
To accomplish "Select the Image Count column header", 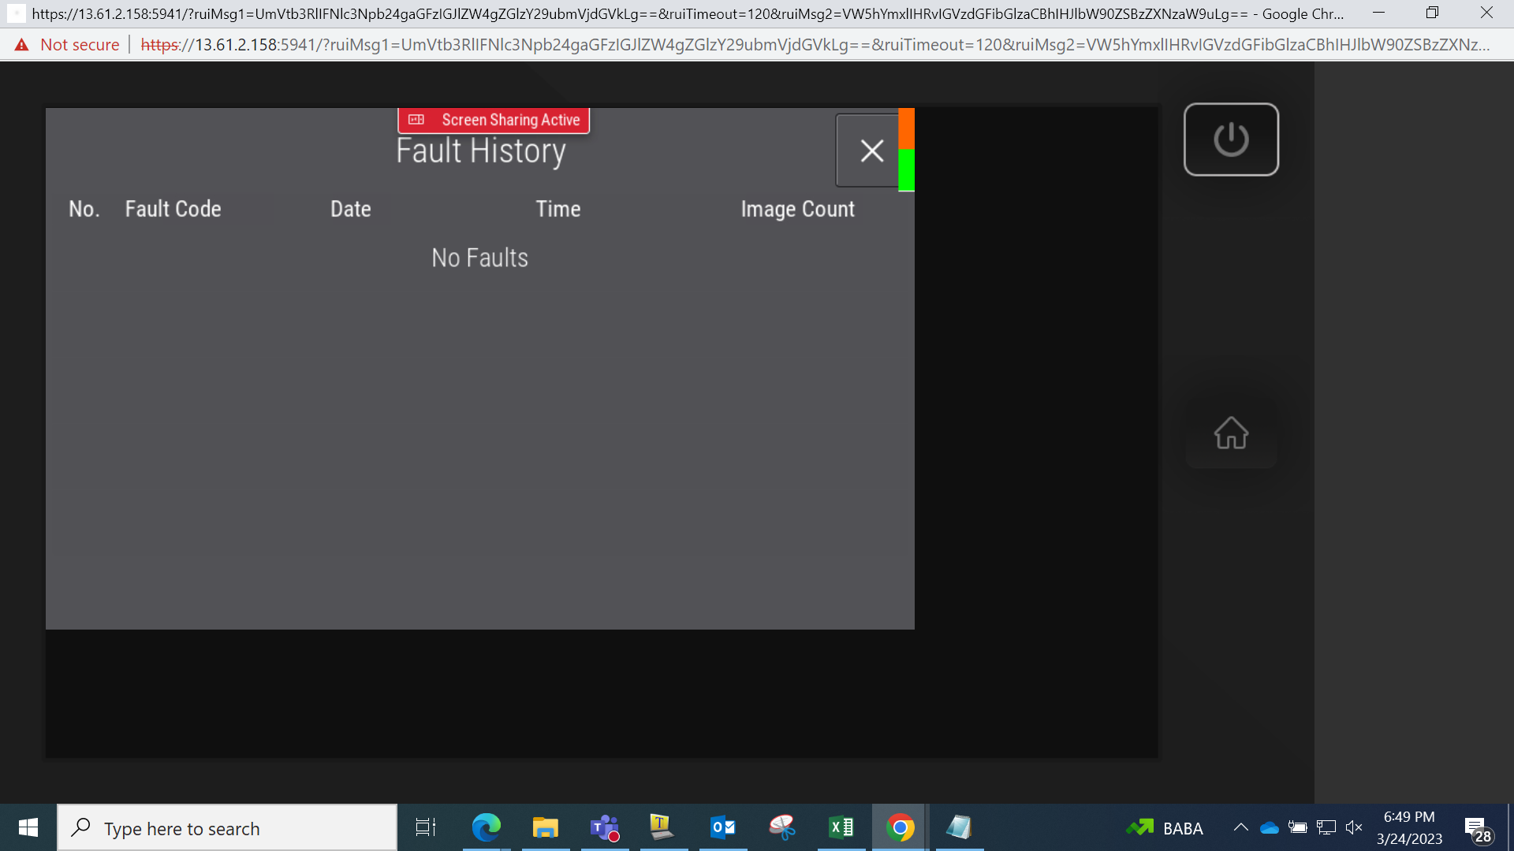I will (797, 209).
